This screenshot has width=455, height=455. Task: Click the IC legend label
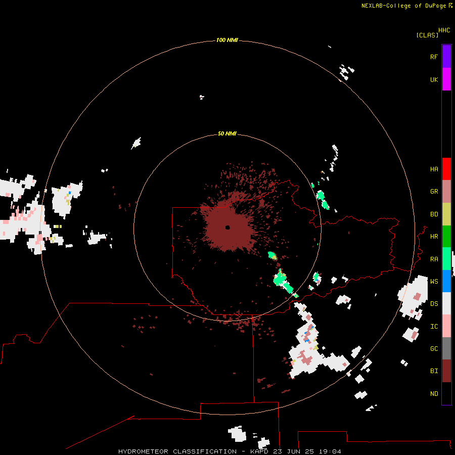click(434, 327)
